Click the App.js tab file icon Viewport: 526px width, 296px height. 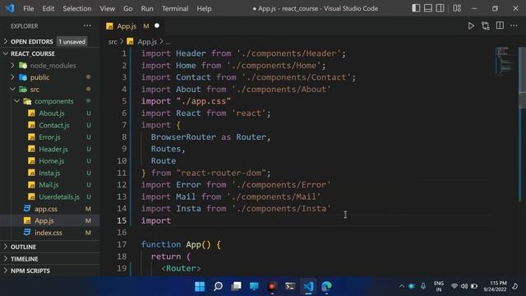[109, 26]
